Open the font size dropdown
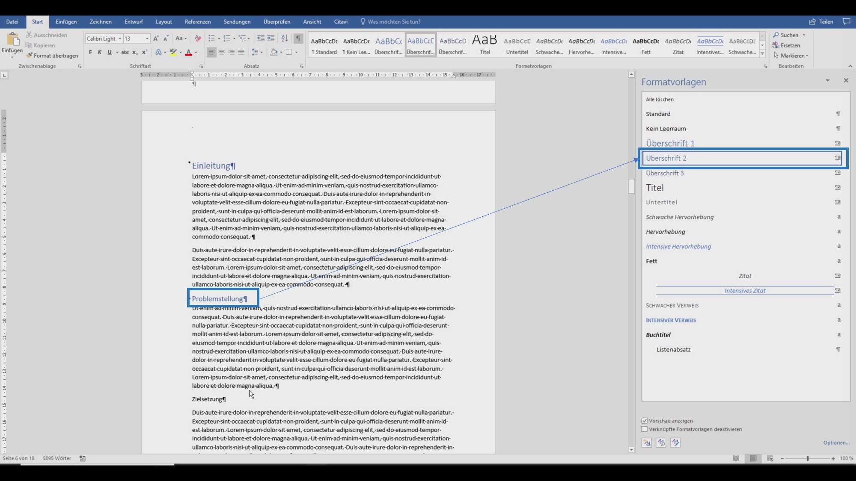Image resolution: width=856 pixels, height=481 pixels. [x=147, y=38]
